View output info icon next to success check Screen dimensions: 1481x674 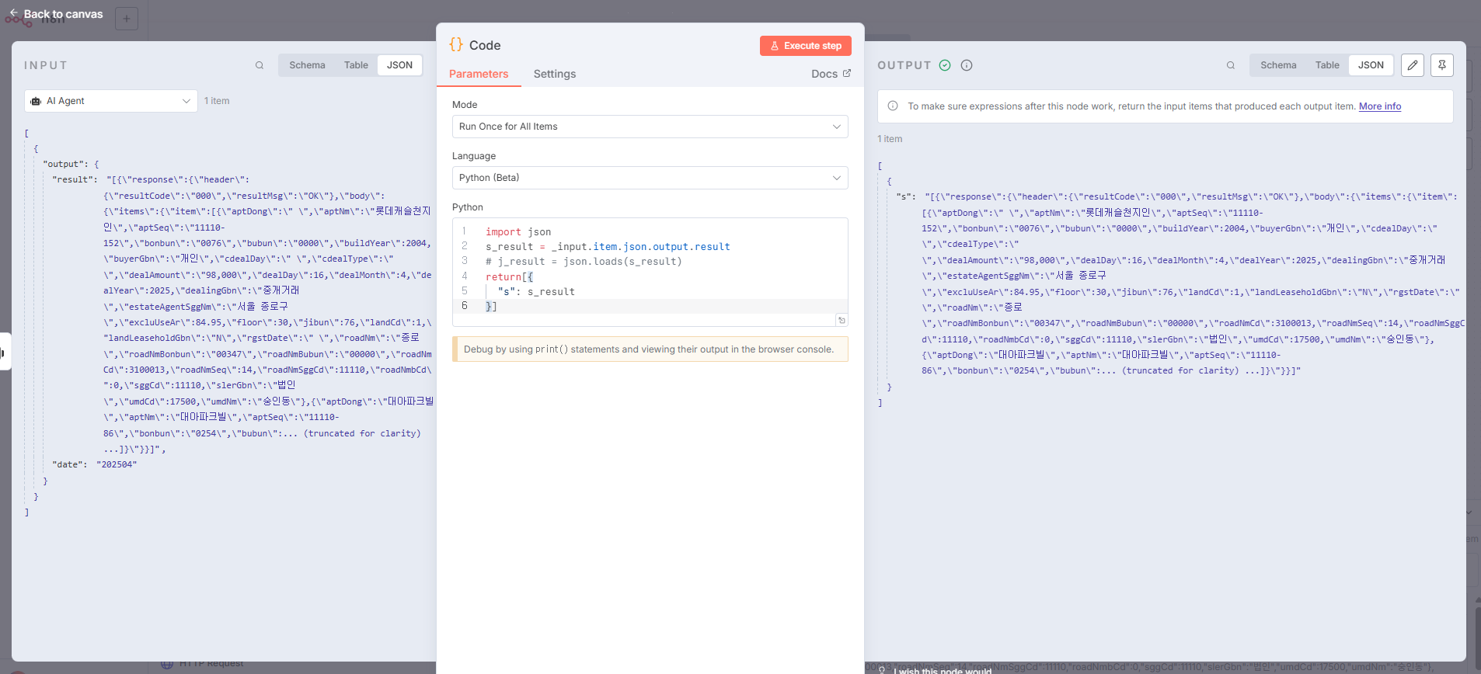(967, 65)
